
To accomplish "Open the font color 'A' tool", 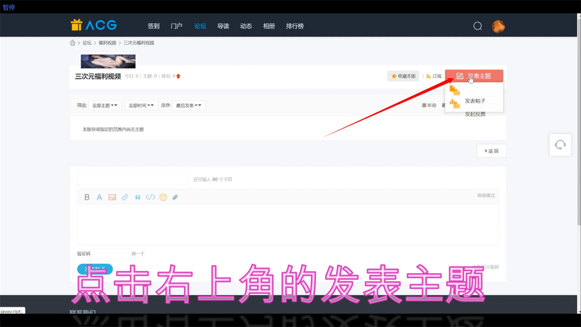I will tap(99, 197).
